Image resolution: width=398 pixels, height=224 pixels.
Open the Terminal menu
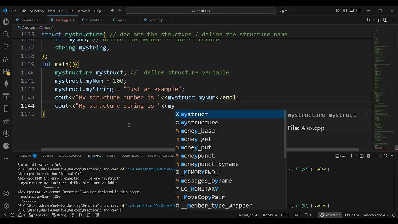click(x=84, y=11)
